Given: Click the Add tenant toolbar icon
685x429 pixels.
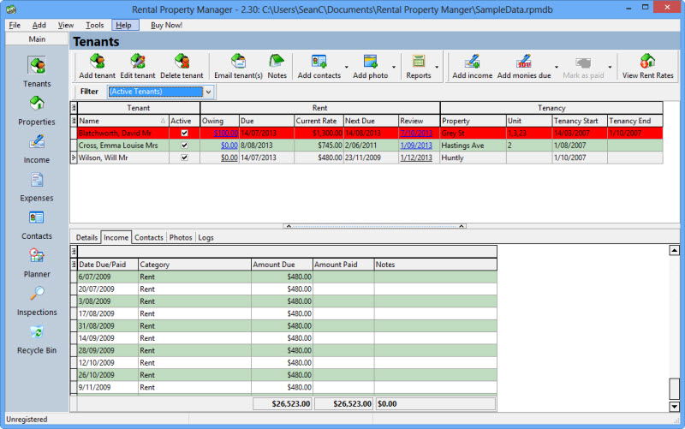Looking at the screenshot, I should point(97,66).
